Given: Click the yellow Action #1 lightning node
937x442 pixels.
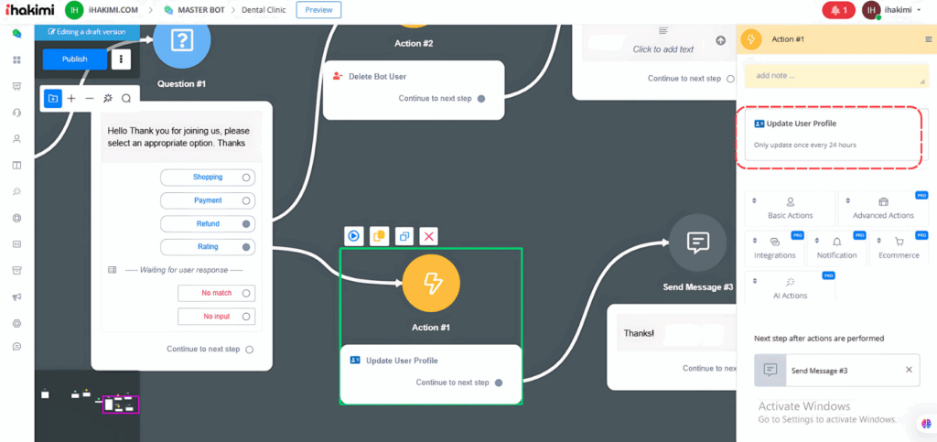Looking at the screenshot, I should (431, 283).
